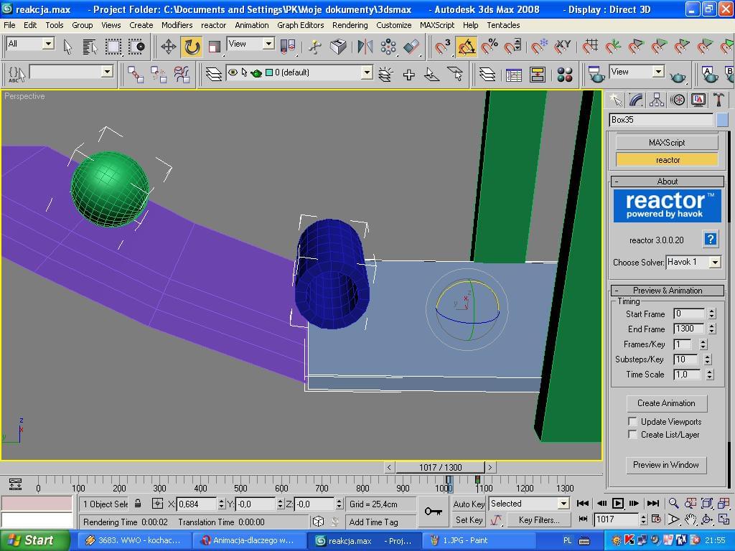735x551 pixels.
Task: Open the Key Filters dialog
Action: [539, 519]
